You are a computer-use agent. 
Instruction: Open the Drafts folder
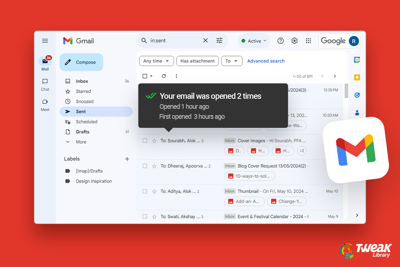(x=83, y=132)
